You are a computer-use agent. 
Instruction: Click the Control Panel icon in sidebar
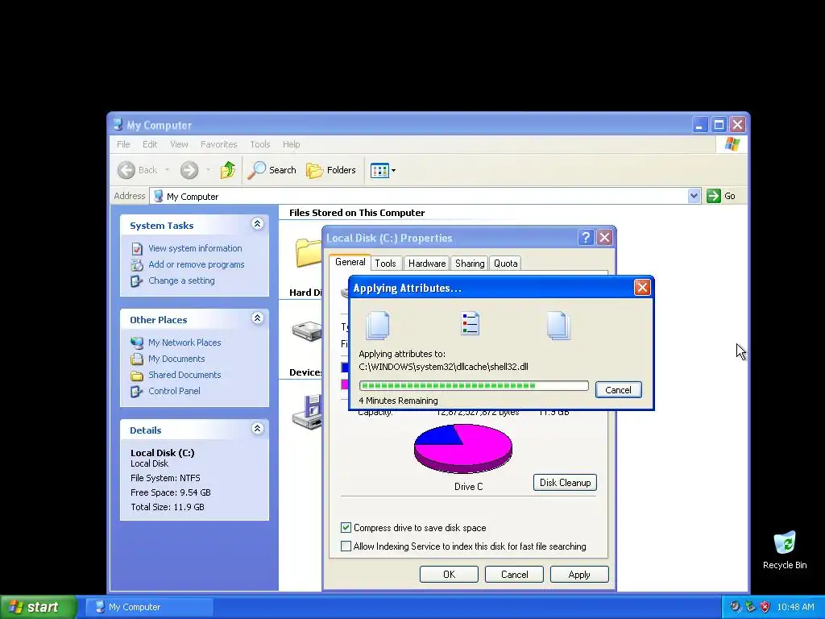[x=137, y=392]
